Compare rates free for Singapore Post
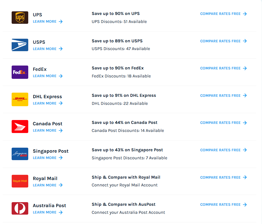The width and height of the screenshot is (262, 224). pos(224,150)
